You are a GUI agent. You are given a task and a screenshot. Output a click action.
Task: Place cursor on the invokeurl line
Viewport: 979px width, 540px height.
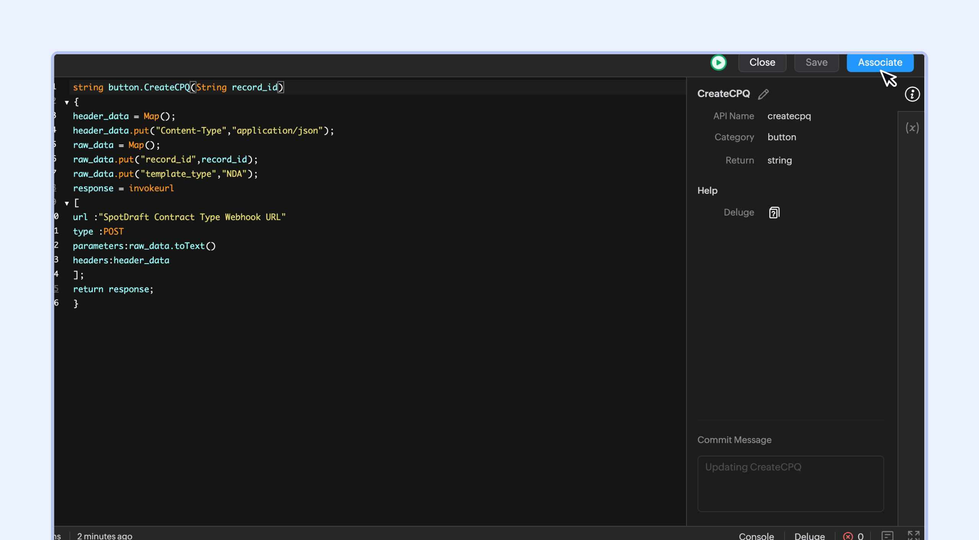point(151,188)
